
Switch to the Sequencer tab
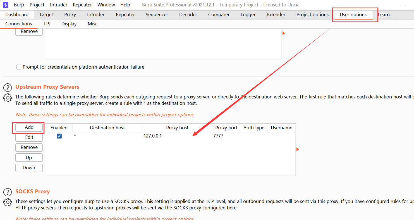(x=157, y=14)
